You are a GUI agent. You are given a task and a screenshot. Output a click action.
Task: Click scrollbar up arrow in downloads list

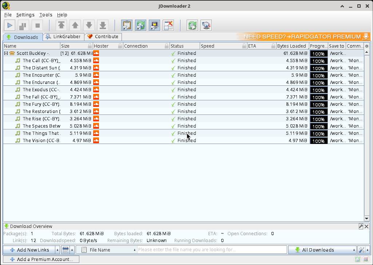pyautogui.click(x=366, y=52)
